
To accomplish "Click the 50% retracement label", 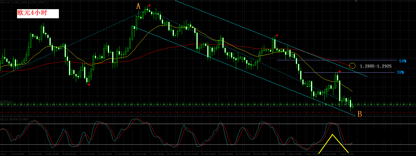I will point(402,61).
